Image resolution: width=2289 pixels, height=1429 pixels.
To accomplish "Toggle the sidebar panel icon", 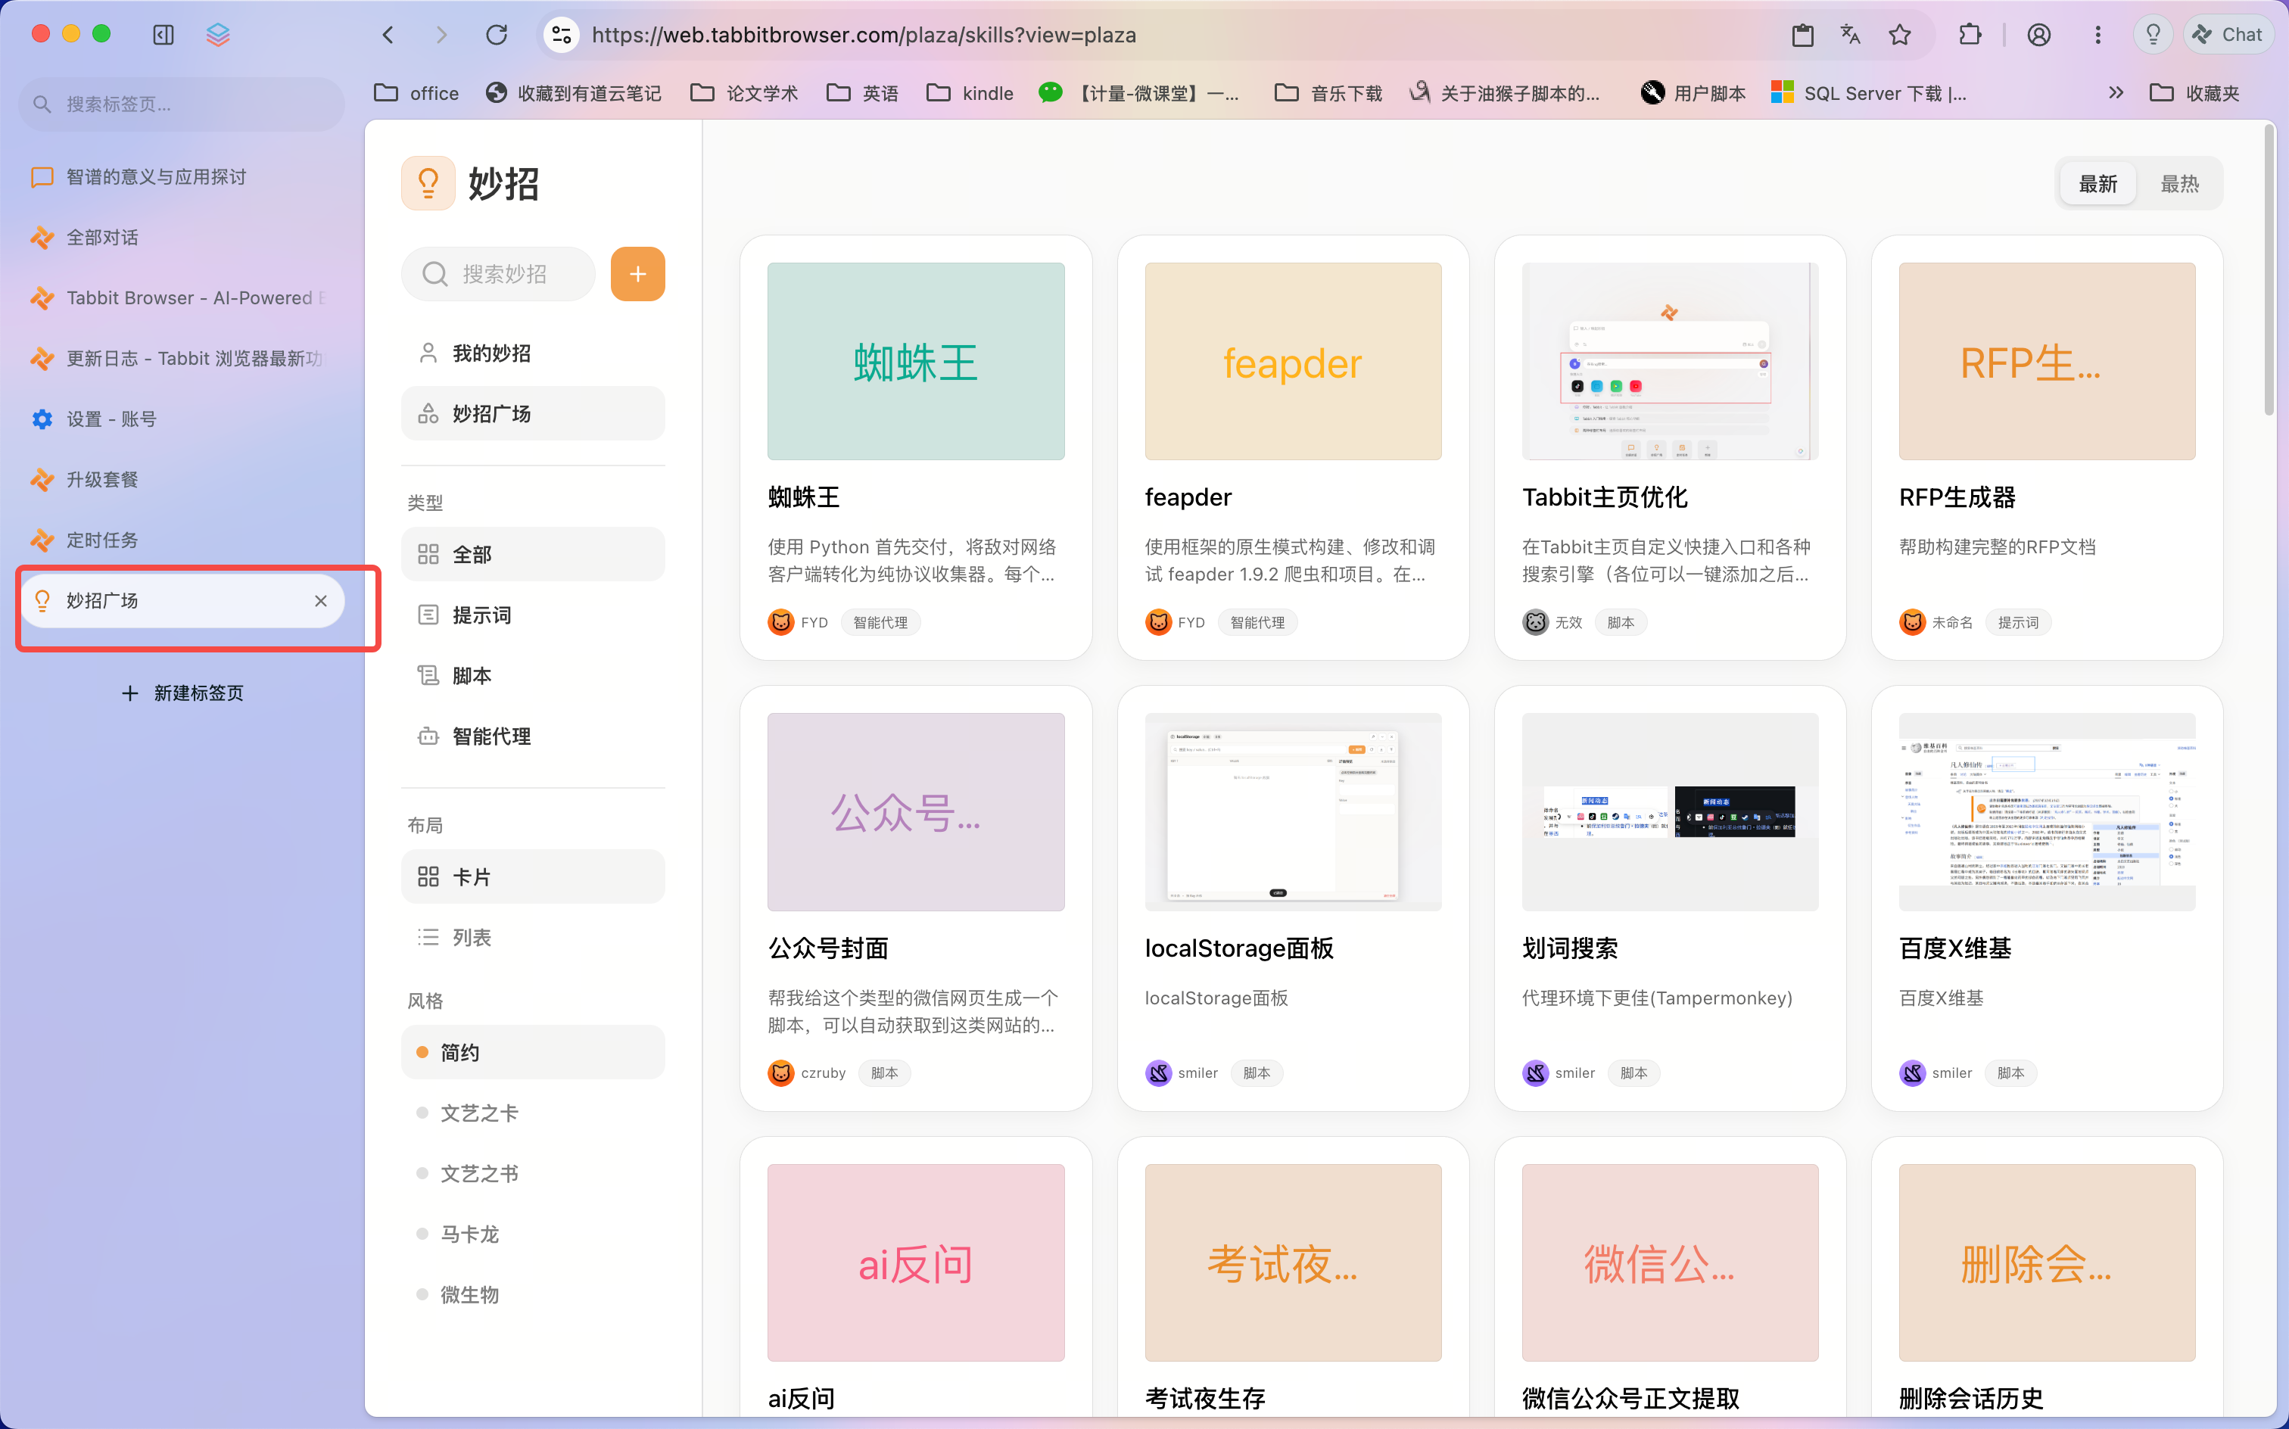I will [163, 35].
